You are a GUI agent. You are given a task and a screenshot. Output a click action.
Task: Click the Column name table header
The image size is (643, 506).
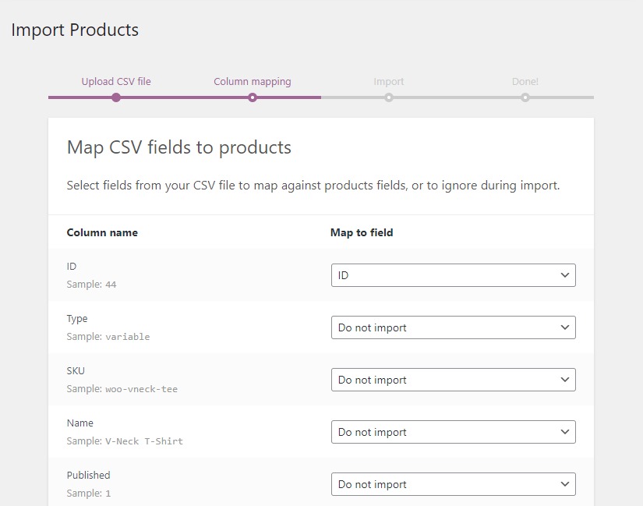[x=102, y=232]
